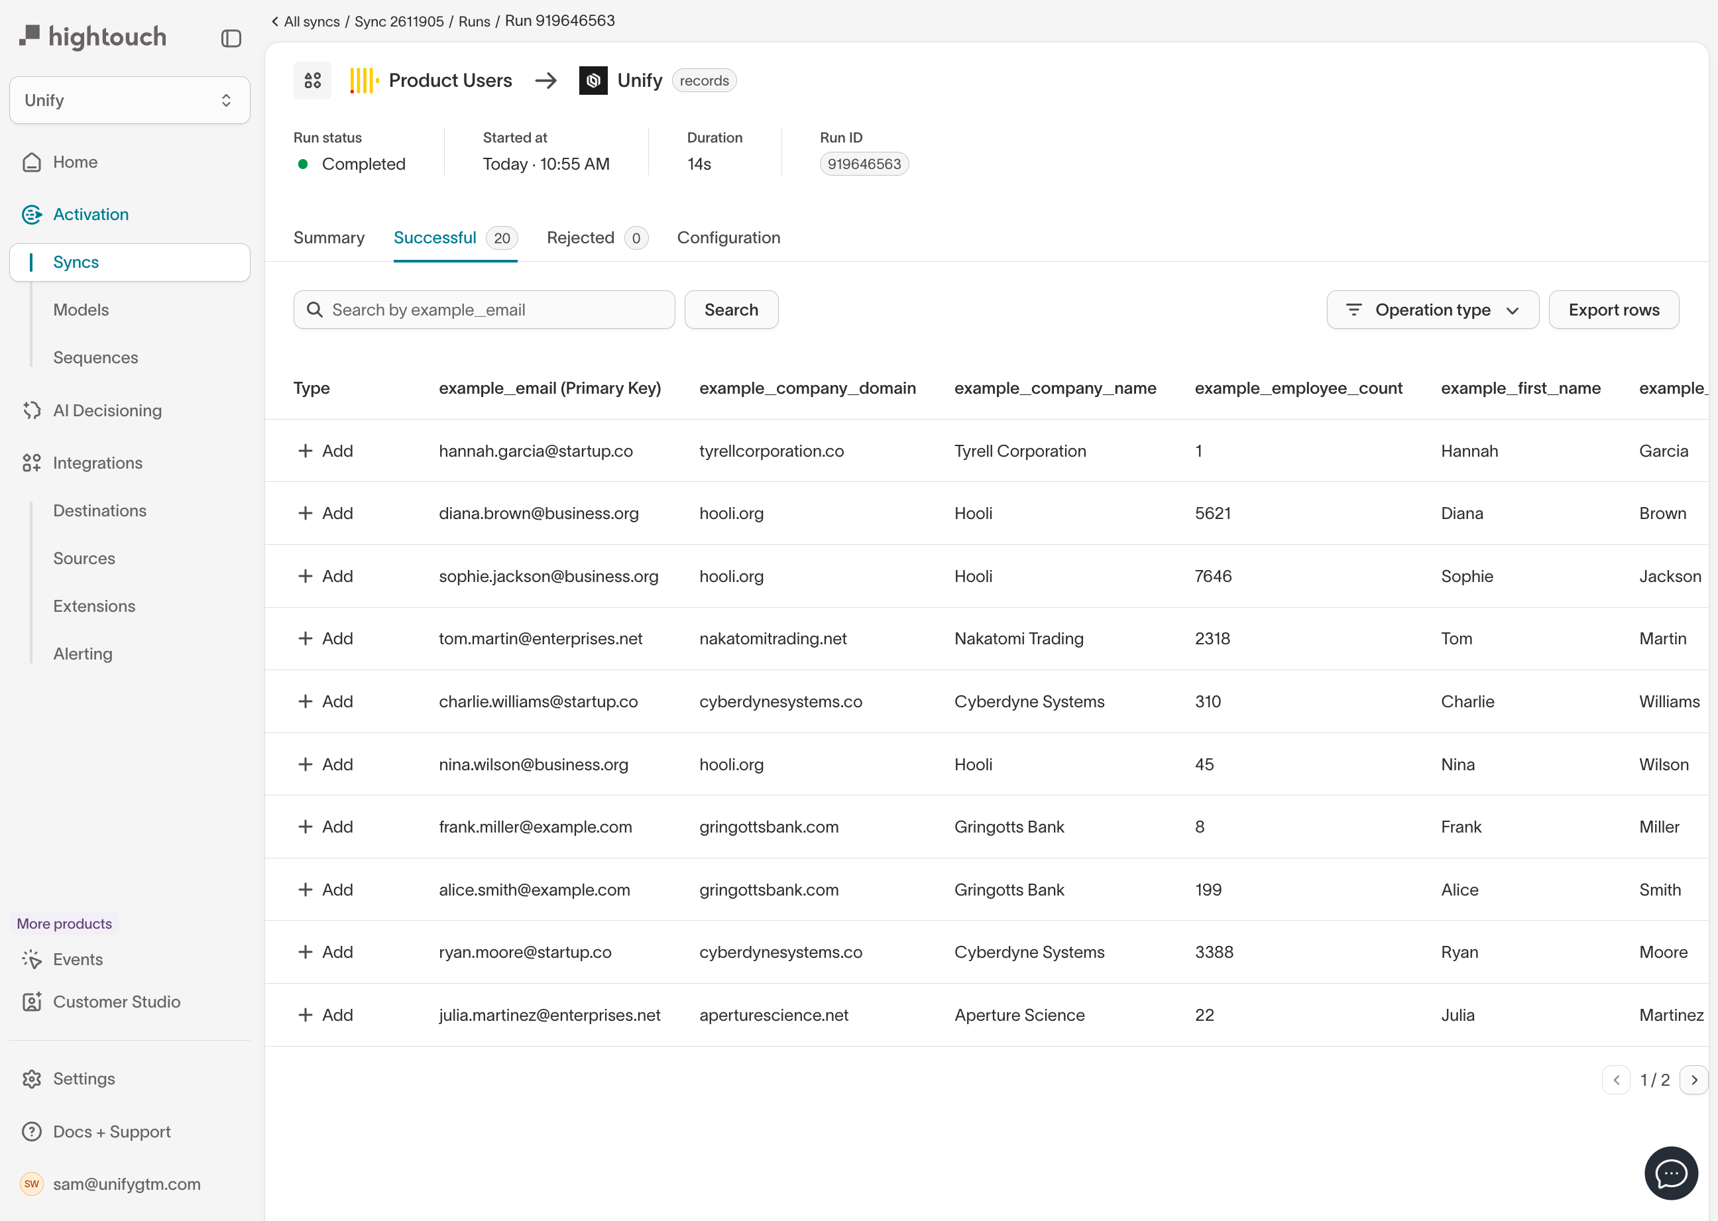Viewport: 1718px width, 1221px height.
Task: Open Customer Studio
Action: 116,1002
